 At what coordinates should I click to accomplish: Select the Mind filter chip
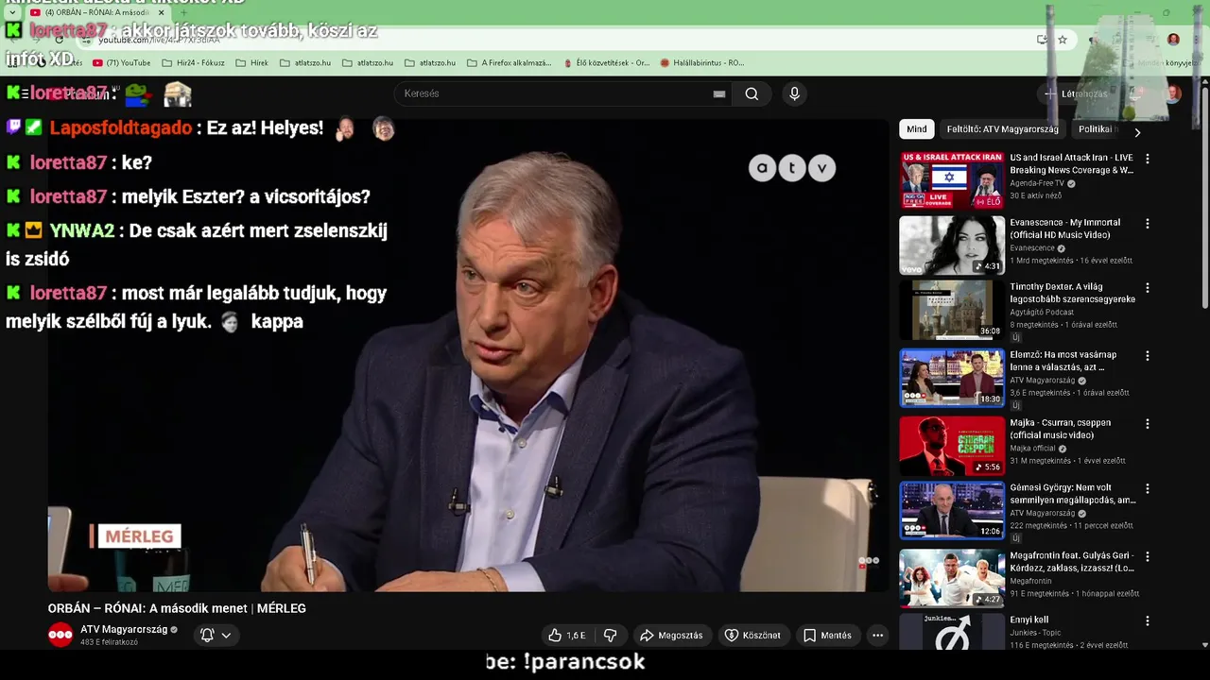point(917,129)
